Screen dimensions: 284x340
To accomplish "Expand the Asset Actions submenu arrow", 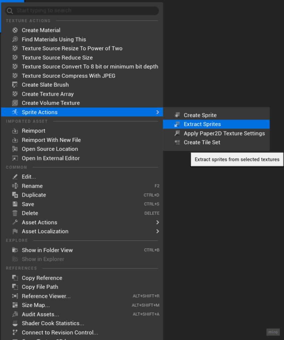I will pyautogui.click(x=157, y=222).
